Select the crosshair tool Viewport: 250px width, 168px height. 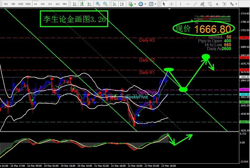tap(172, 4)
